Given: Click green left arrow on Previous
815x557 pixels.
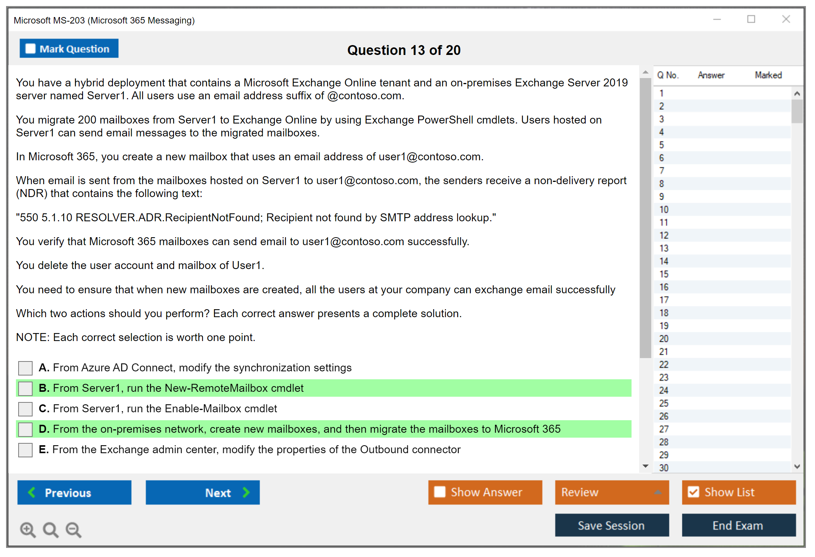Looking at the screenshot, I should point(32,492).
